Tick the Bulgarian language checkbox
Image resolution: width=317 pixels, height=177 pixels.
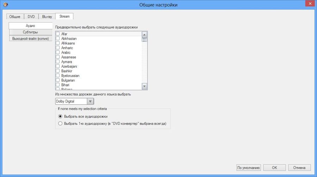point(58,80)
